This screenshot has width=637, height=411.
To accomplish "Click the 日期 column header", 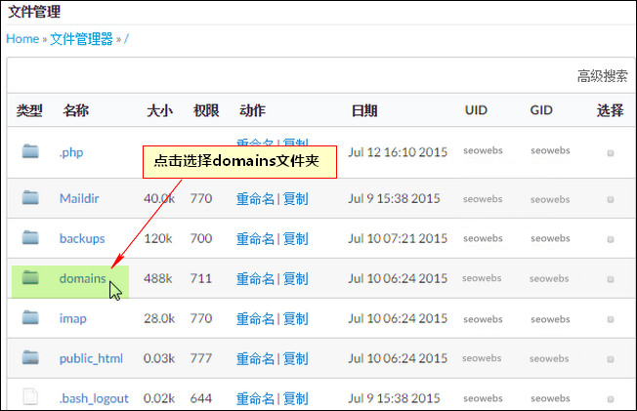I will 364,110.
